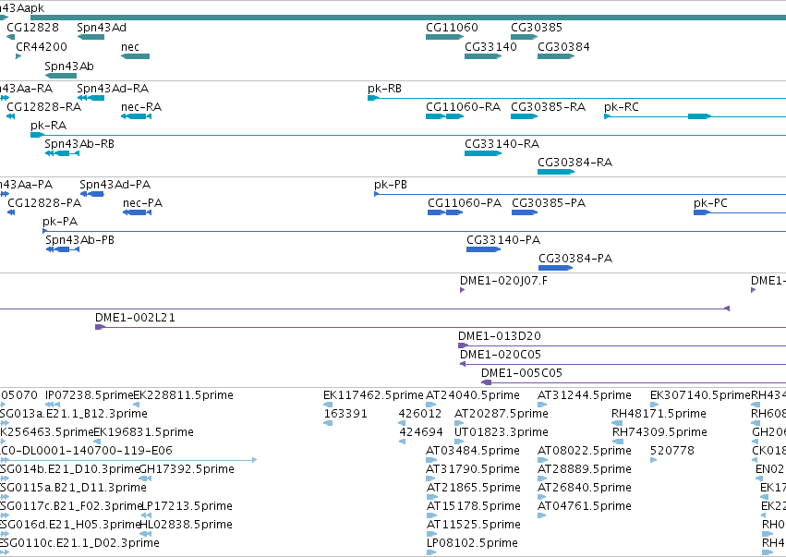
Task: Click the CG11060-PA protein label
Action: click(465, 203)
